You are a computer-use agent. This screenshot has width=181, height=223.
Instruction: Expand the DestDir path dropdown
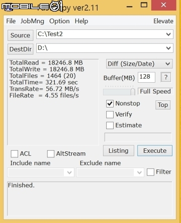point(168,48)
